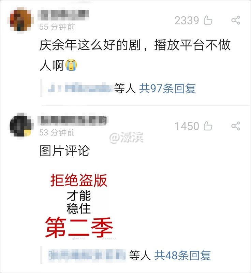Open the second commenter's dark avatar
This screenshot has width=251, height=273.
(x=20, y=125)
